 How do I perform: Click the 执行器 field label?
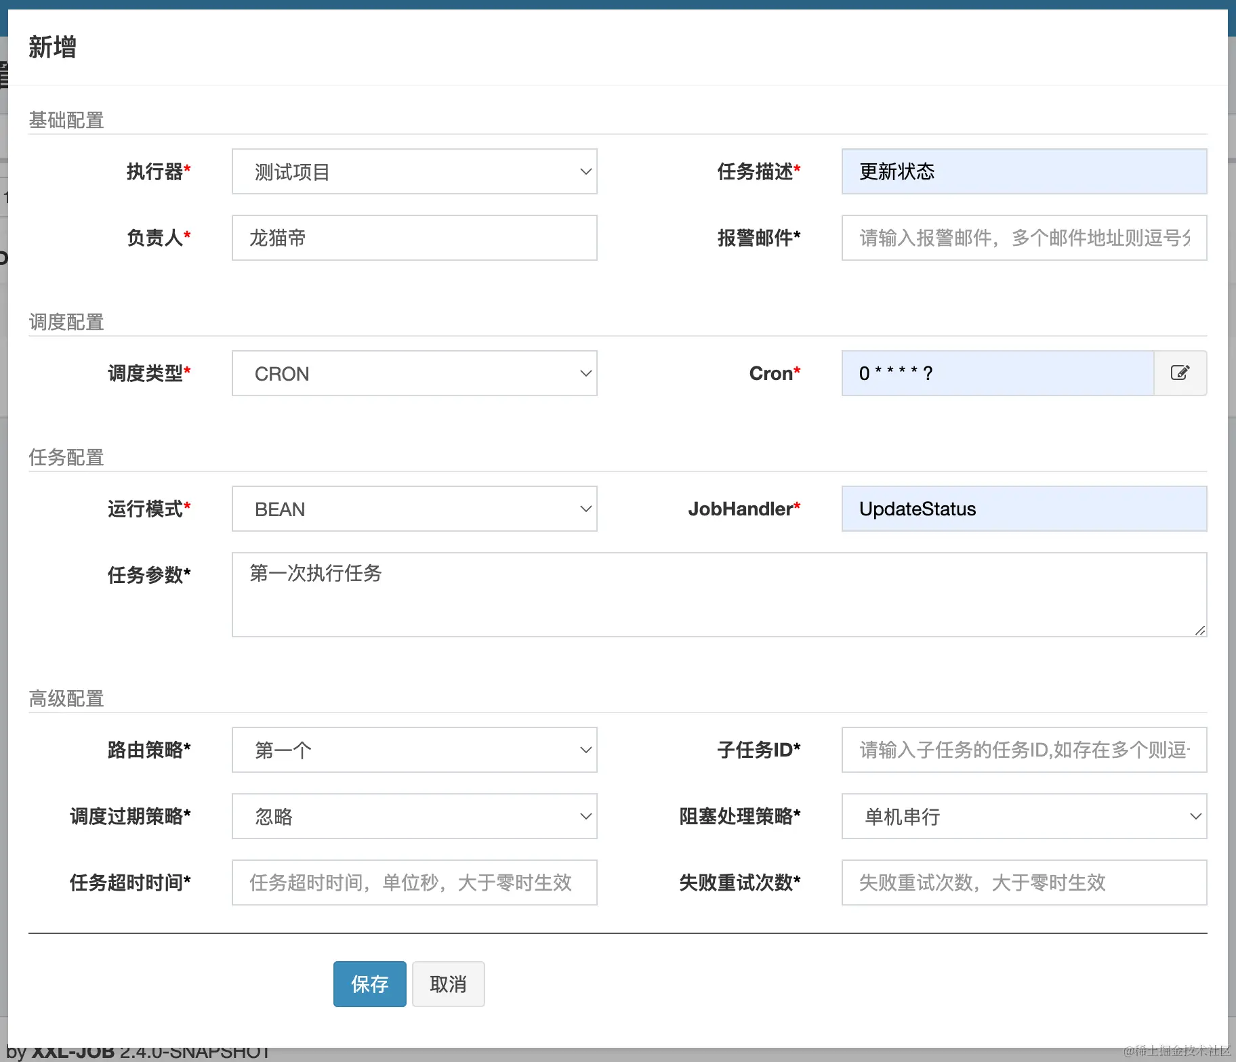159,171
